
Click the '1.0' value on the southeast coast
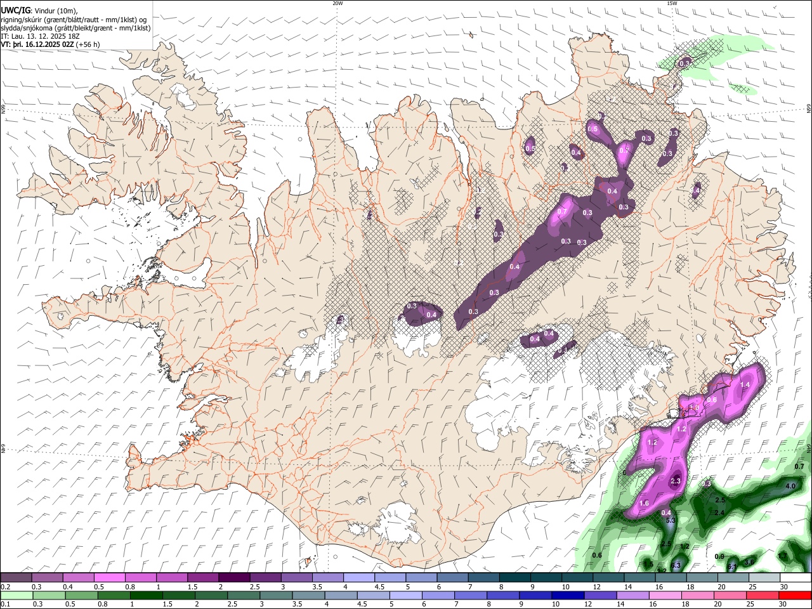click(x=694, y=408)
